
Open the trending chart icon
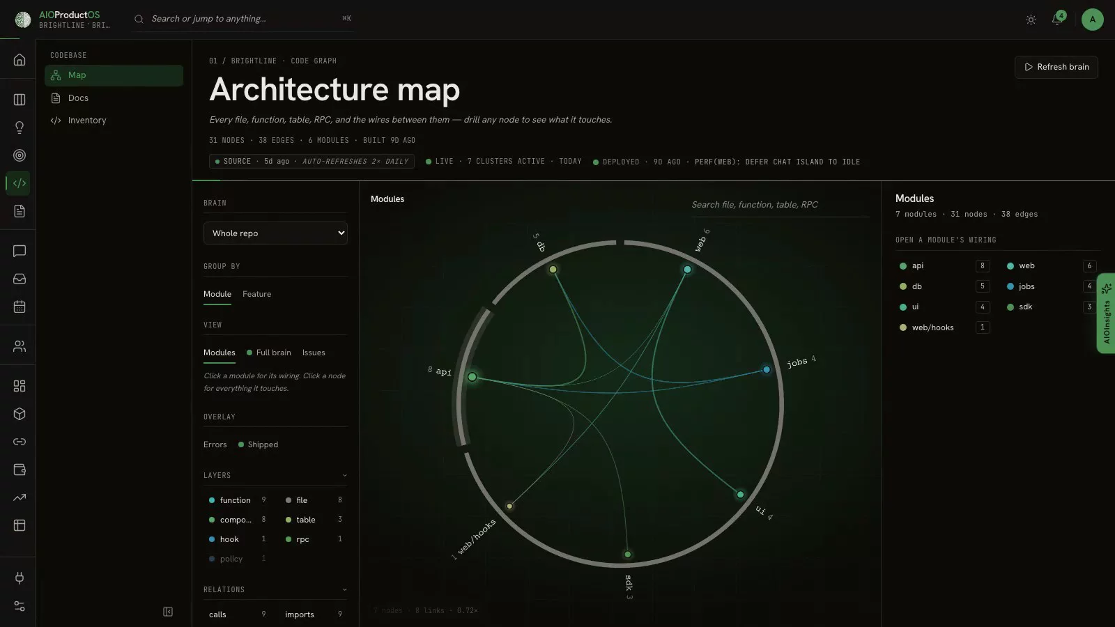(x=20, y=497)
